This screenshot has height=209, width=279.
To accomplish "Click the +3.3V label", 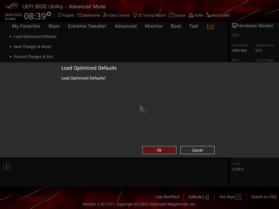I will point(236,164).
